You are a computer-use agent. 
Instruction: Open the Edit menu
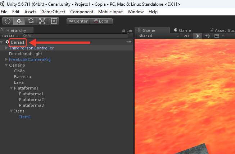(16, 12)
